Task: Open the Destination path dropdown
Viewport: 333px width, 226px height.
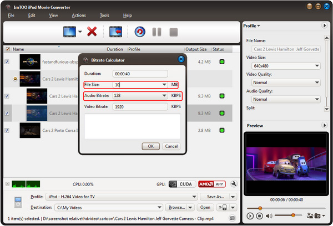Action: tap(109, 207)
